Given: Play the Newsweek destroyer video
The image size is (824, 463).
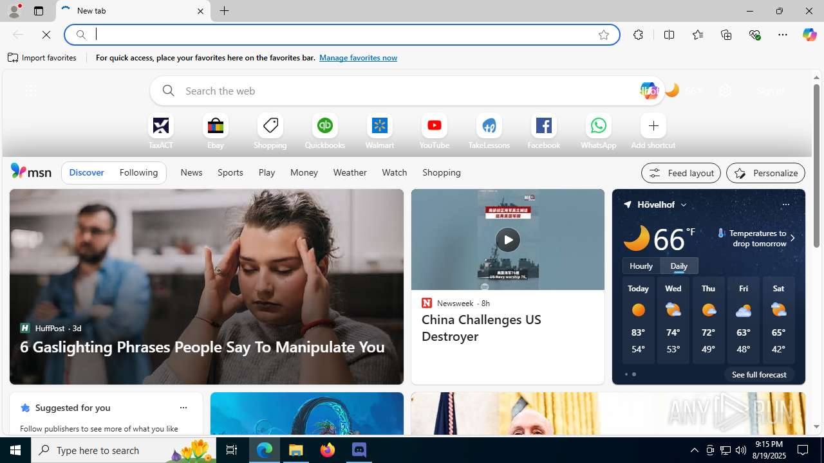Looking at the screenshot, I should click(507, 239).
